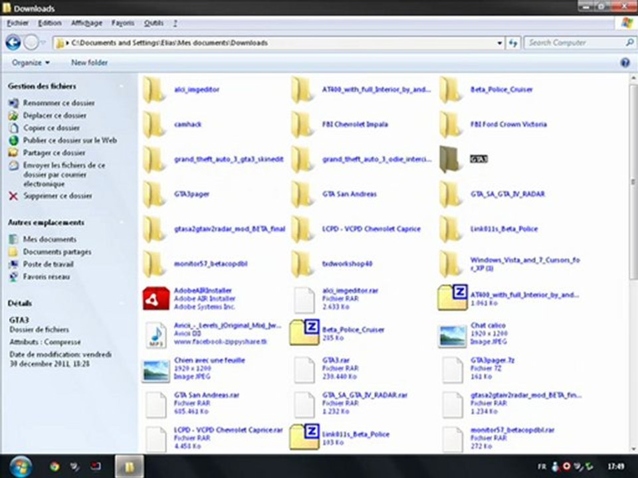Go to Mes documents
The height and width of the screenshot is (478, 638).
50,240
